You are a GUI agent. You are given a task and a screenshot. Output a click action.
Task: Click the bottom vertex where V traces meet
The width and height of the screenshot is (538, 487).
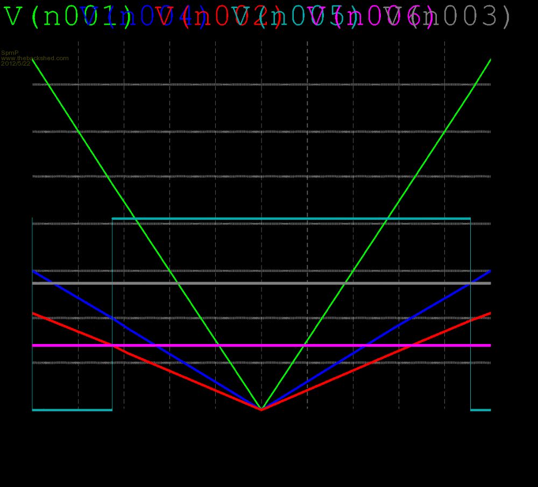point(261,409)
